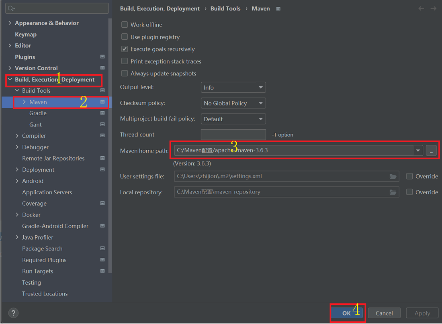The height and width of the screenshot is (324, 442).
Task: Click project-level icon next to Run Targets
Action: click(102, 271)
